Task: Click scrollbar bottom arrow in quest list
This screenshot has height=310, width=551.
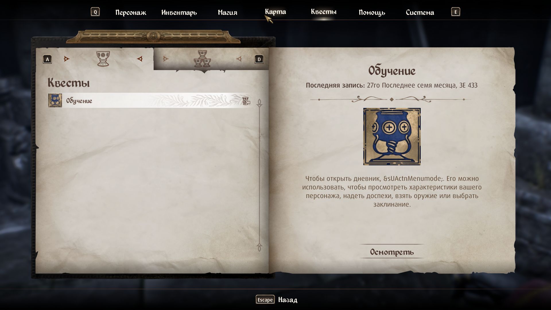Action: click(x=259, y=247)
